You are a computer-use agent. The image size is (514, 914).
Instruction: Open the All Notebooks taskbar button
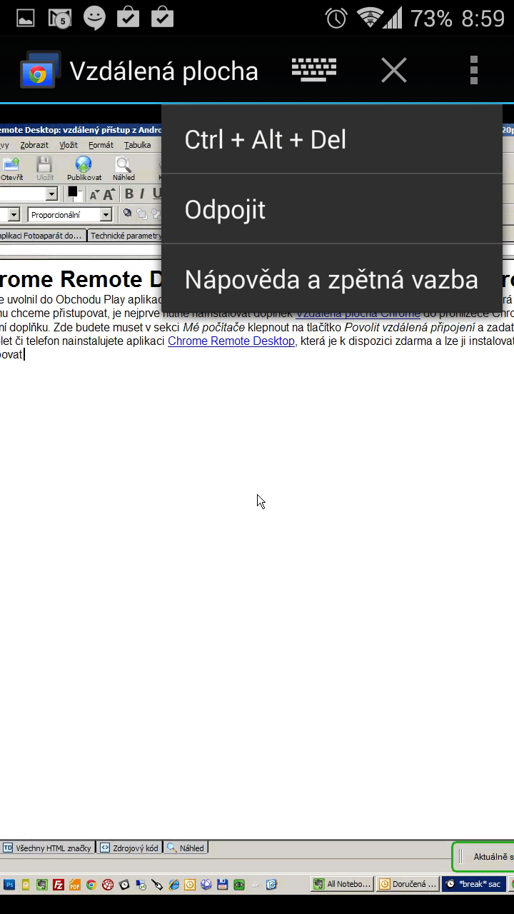pyautogui.click(x=343, y=884)
